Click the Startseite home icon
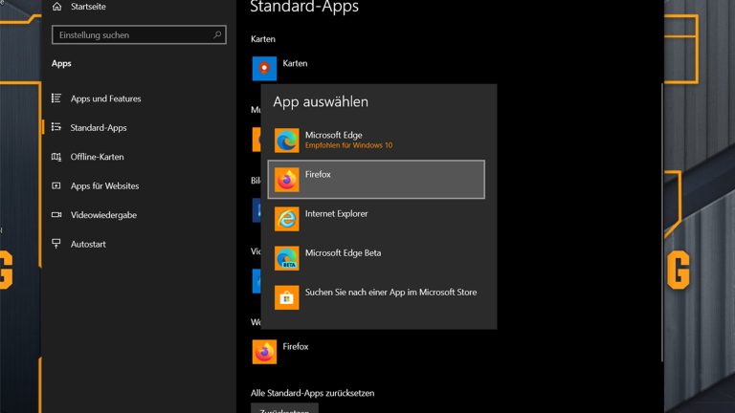This screenshot has height=413, width=735. [57, 7]
